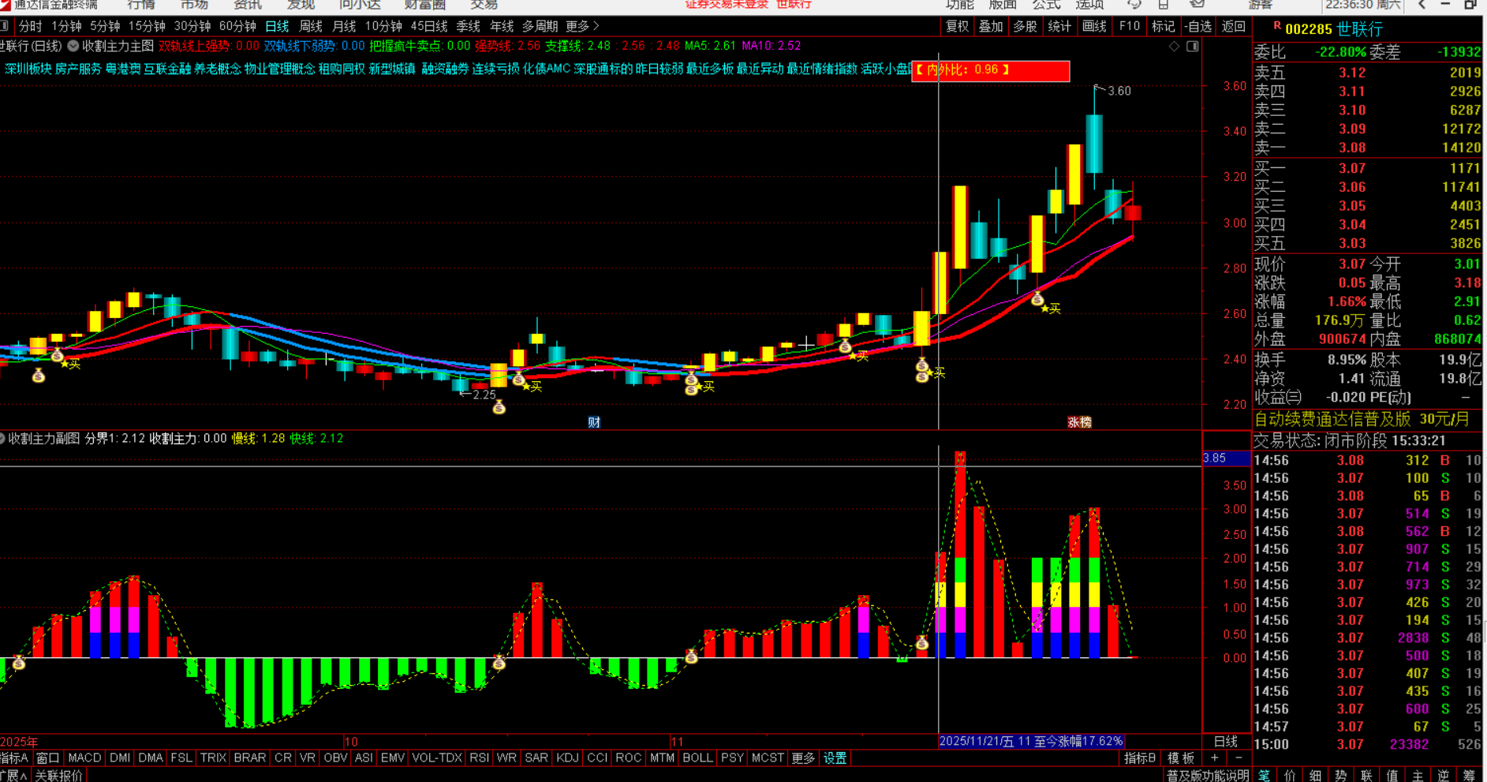1487x782 pixels.
Task: Click the phone icon in the title bar
Action: (x=1163, y=5)
